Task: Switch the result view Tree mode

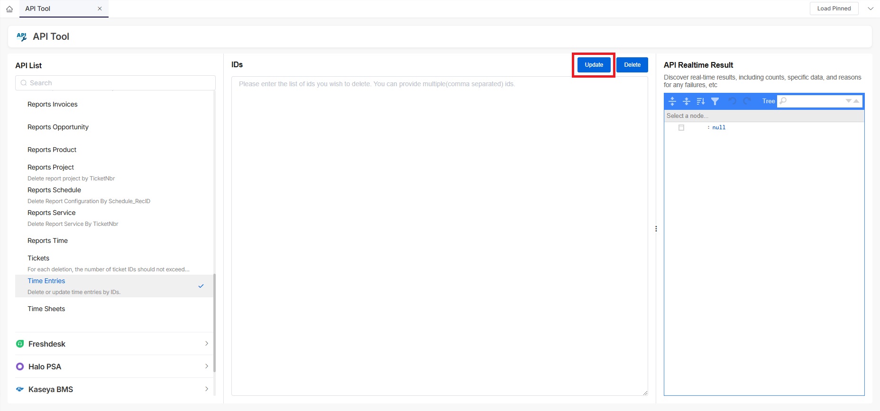Action: (x=768, y=101)
